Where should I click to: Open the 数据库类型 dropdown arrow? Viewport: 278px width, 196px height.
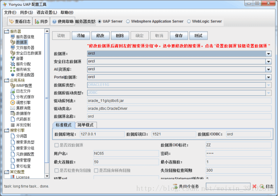point(268,85)
